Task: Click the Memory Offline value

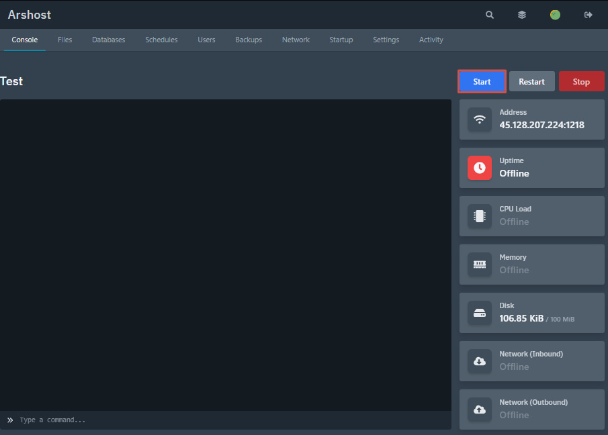Action: click(514, 271)
